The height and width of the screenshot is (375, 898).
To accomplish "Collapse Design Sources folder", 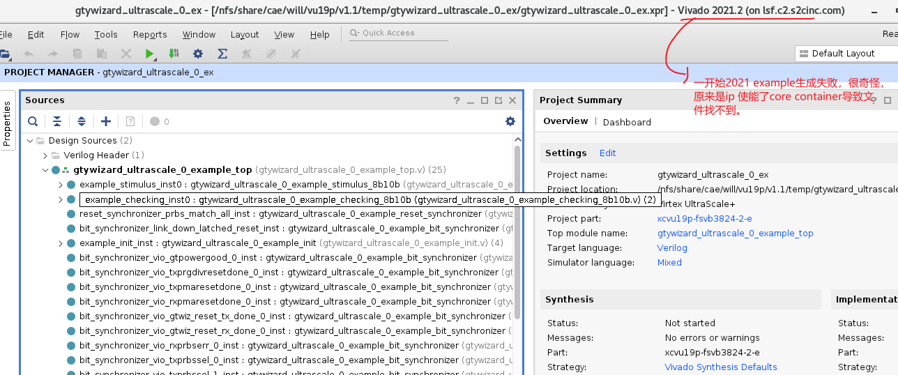I will 31,141.
